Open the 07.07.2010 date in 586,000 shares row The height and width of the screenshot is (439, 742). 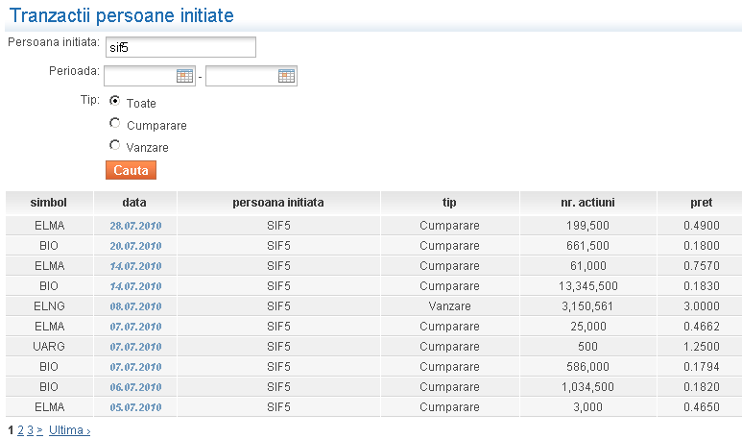click(x=135, y=367)
